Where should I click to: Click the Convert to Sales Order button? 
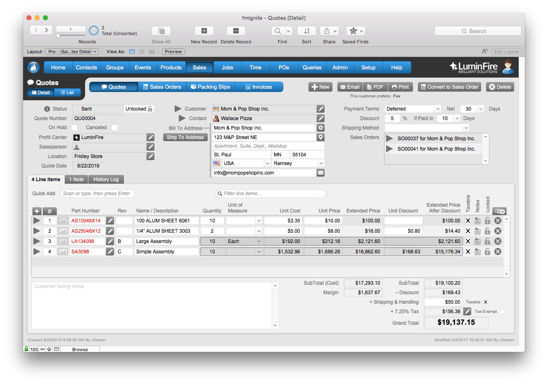tap(450, 87)
